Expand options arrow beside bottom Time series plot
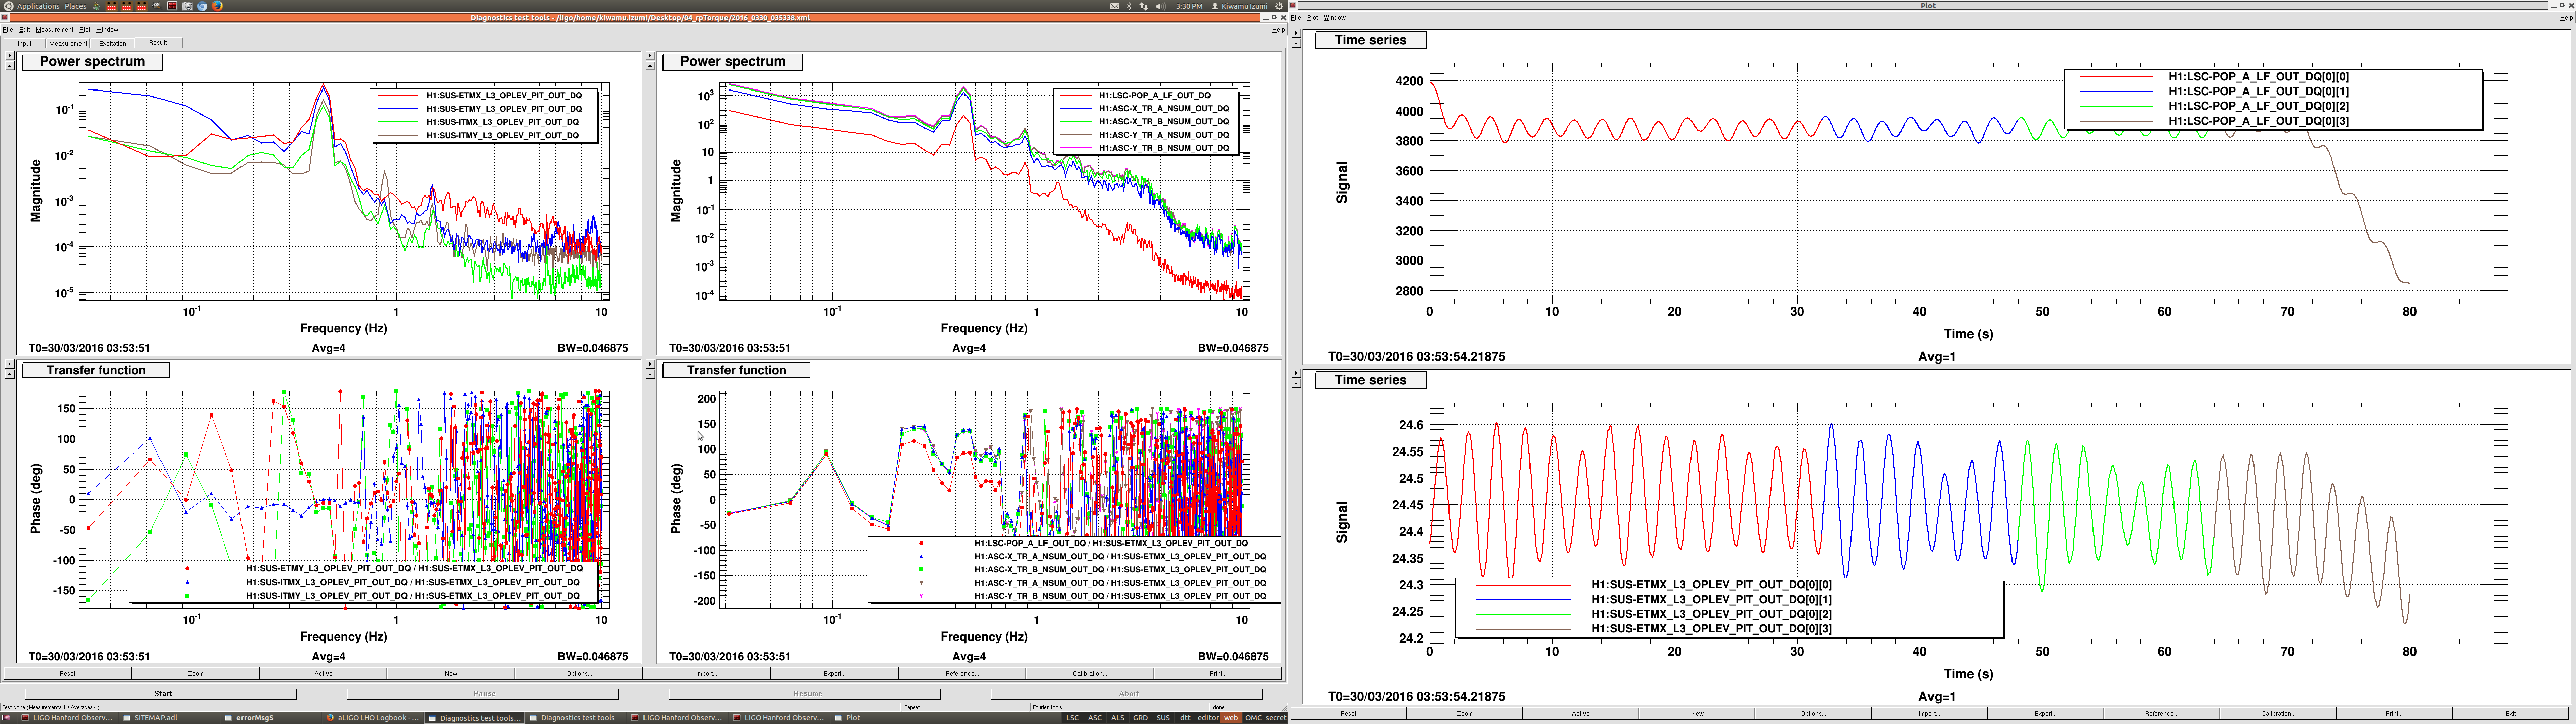2576x724 pixels. (1296, 373)
